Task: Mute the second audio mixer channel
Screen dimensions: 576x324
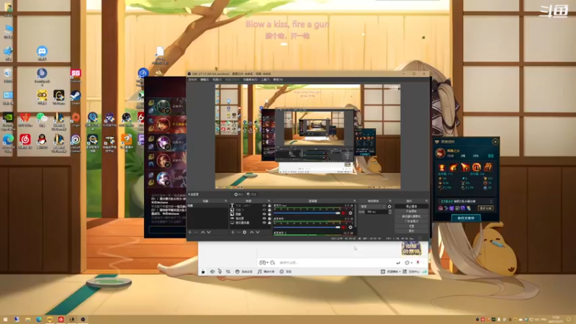Action: (x=343, y=228)
